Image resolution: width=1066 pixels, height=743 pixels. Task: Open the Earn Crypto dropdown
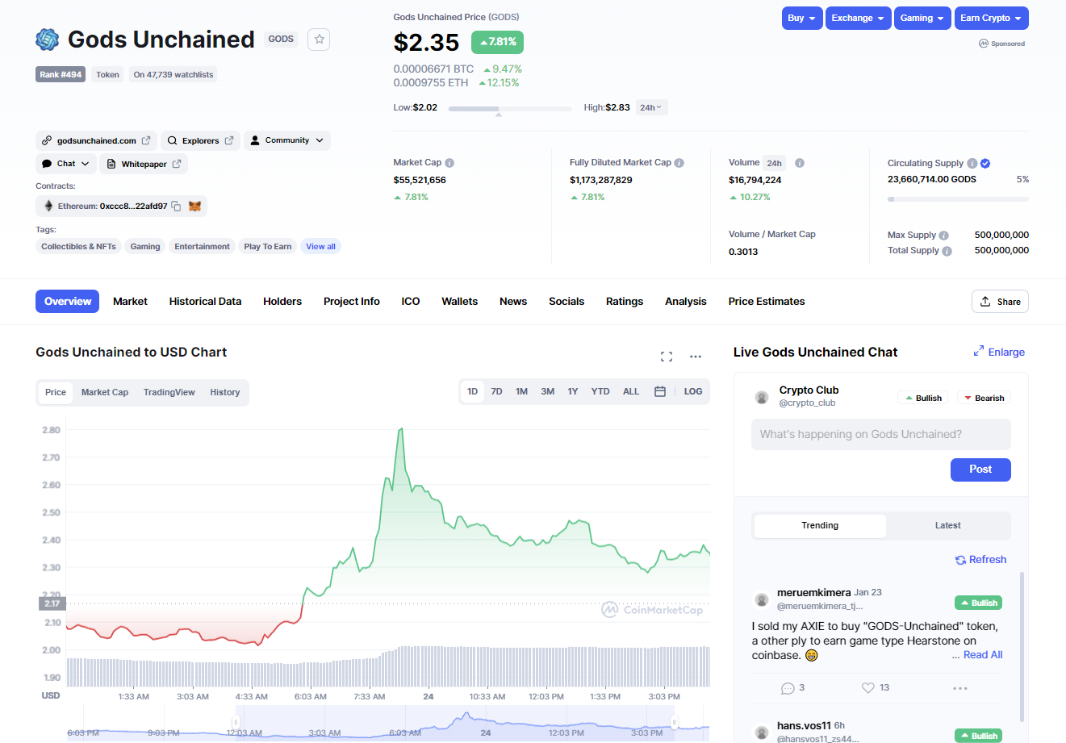click(x=990, y=18)
